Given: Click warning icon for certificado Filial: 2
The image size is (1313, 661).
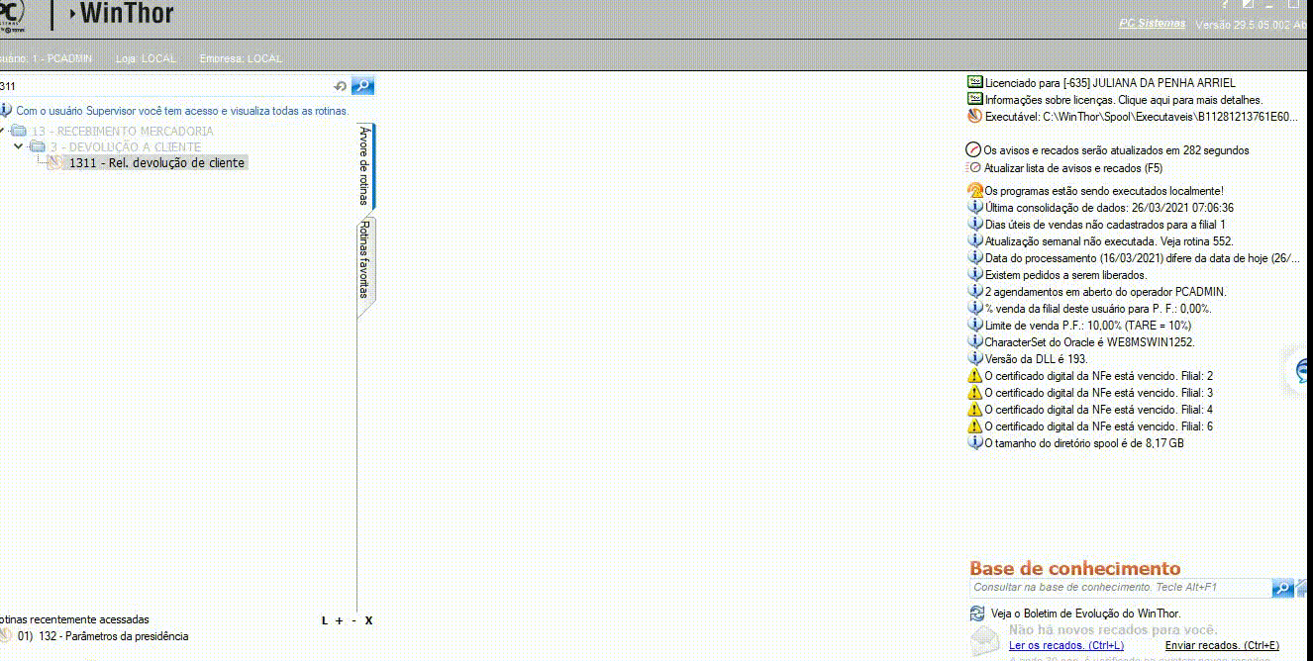Looking at the screenshot, I should coord(975,376).
